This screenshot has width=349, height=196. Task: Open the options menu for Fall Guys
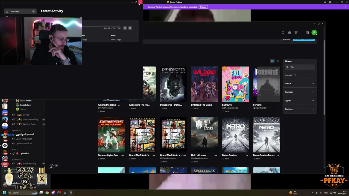pyautogui.click(x=247, y=105)
